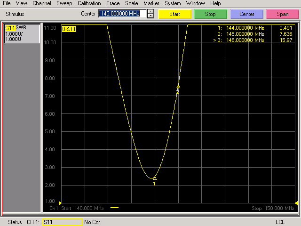Decrement center frequency with the down arrow

(x=150, y=16)
